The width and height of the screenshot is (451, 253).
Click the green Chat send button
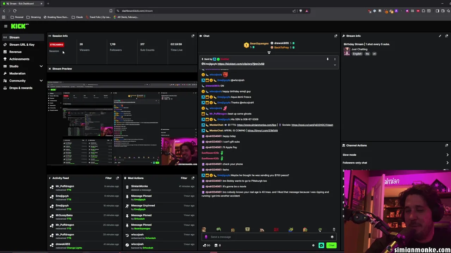pyautogui.click(x=332, y=246)
